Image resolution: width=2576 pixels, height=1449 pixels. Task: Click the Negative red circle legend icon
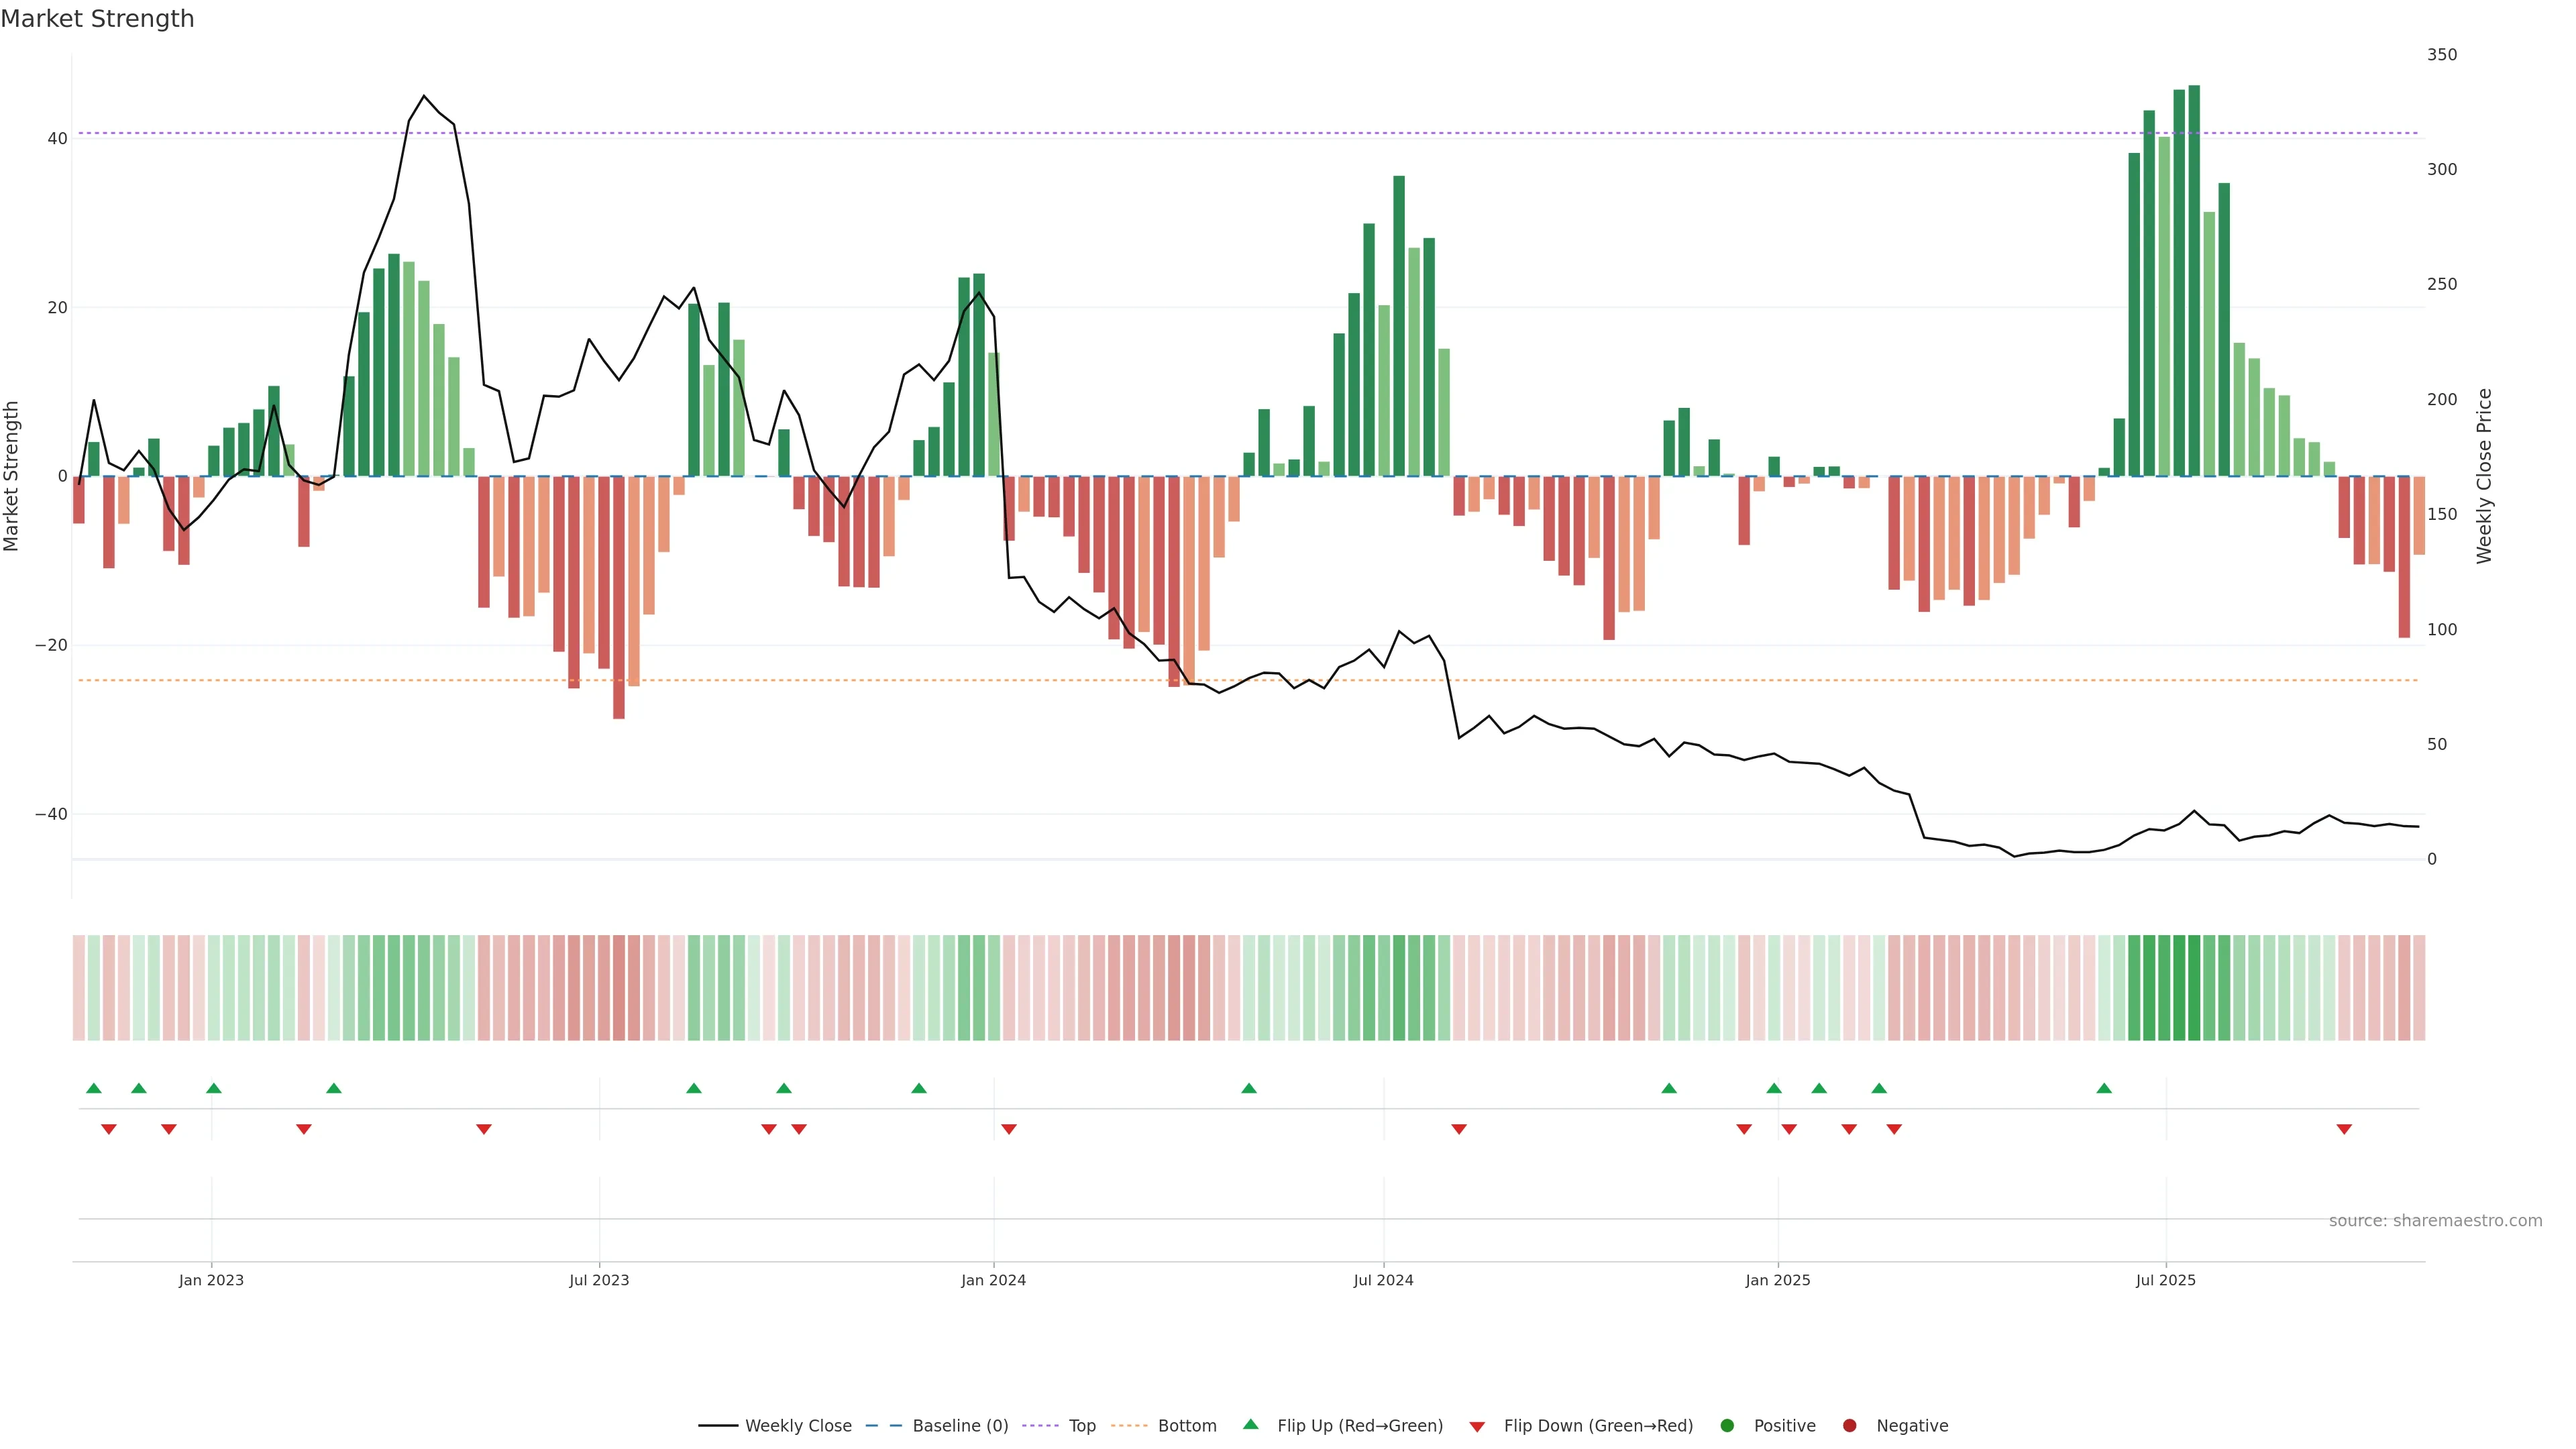pyautogui.click(x=1849, y=1426)
